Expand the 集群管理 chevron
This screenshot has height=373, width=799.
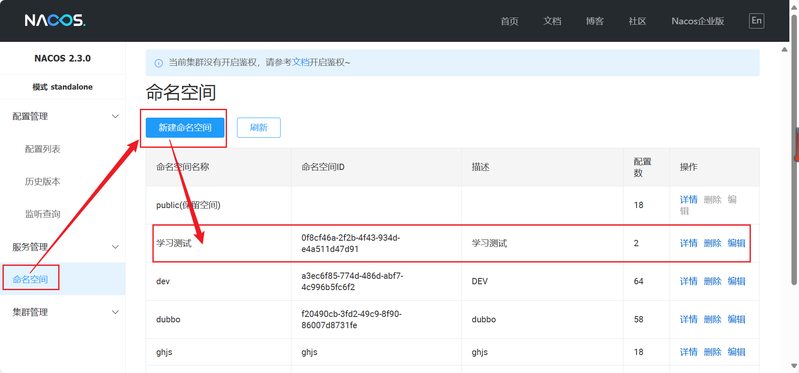coord(116,312)
